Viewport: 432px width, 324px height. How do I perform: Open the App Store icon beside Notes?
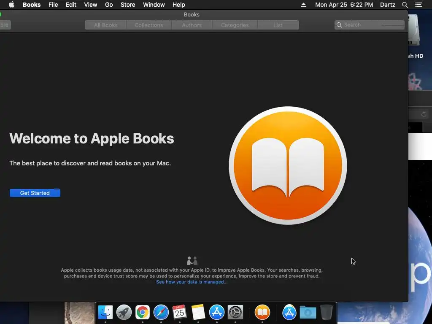pyautogui.click(x=217, y=312)
